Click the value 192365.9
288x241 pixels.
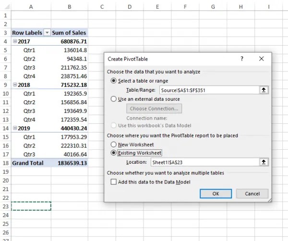70,94
